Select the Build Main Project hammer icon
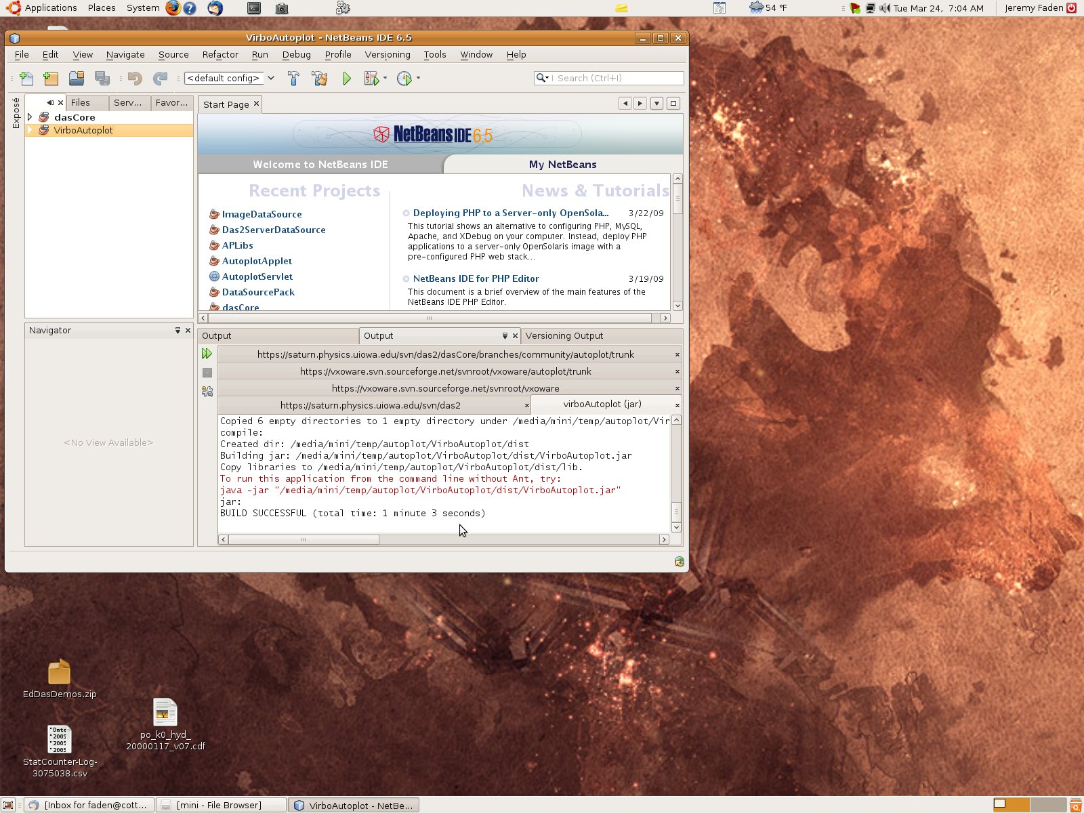This screenshot has height=813, width=1084. pyautogui.click(x=293, y=78)
